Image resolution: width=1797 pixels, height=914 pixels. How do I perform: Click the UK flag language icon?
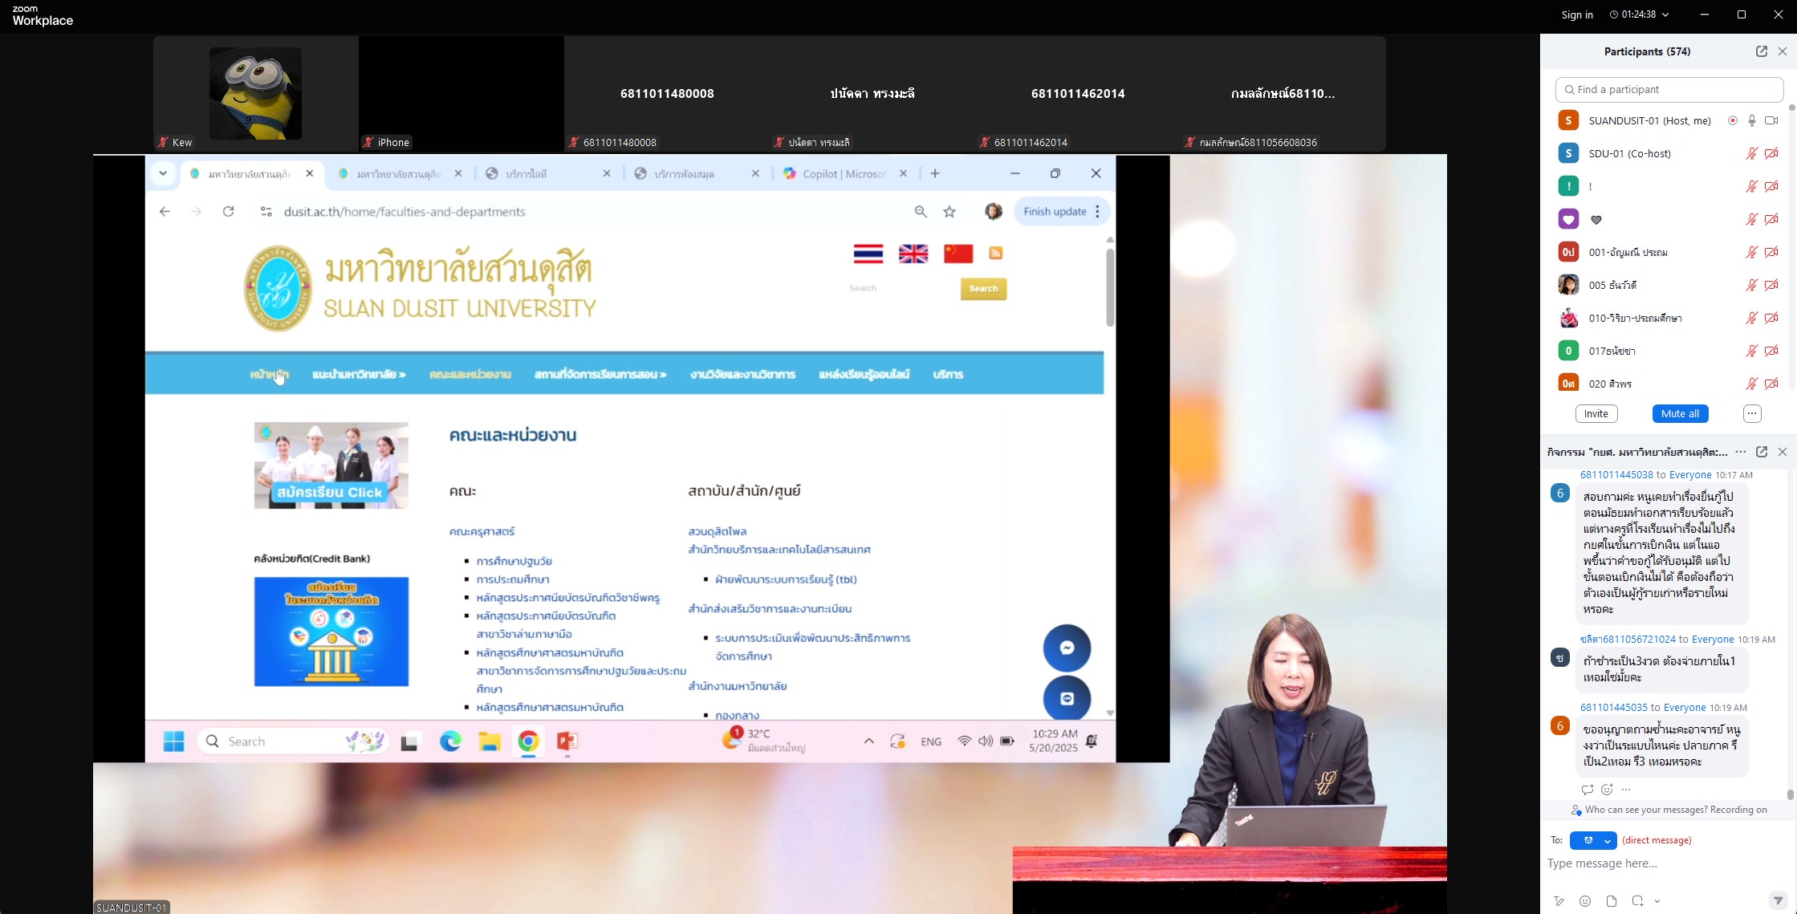pyautogui.click(x=913, y=254)
